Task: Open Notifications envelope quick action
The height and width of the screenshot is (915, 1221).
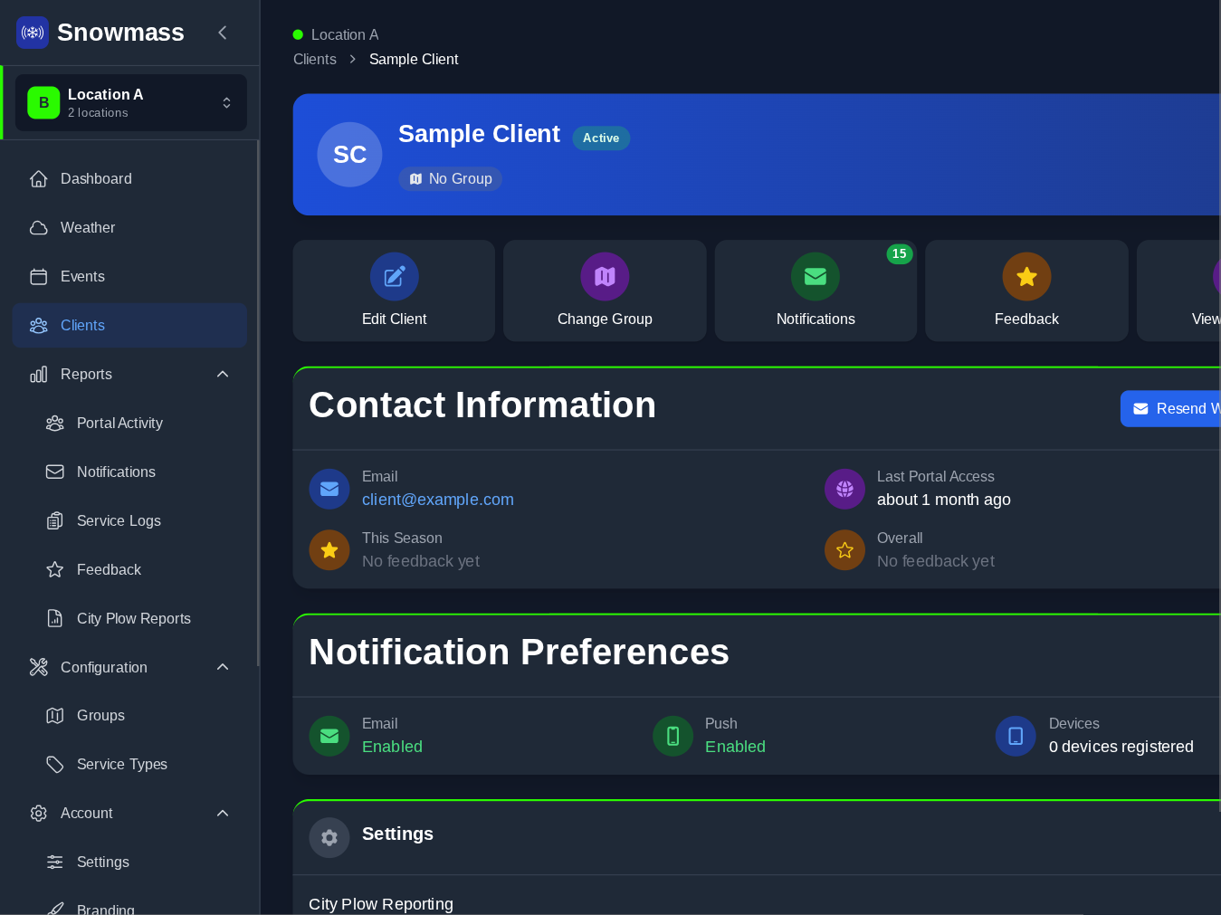Action: [x=815, y=277]
